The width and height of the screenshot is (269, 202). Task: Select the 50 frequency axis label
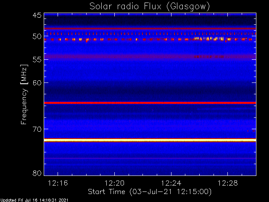point(37,37)
